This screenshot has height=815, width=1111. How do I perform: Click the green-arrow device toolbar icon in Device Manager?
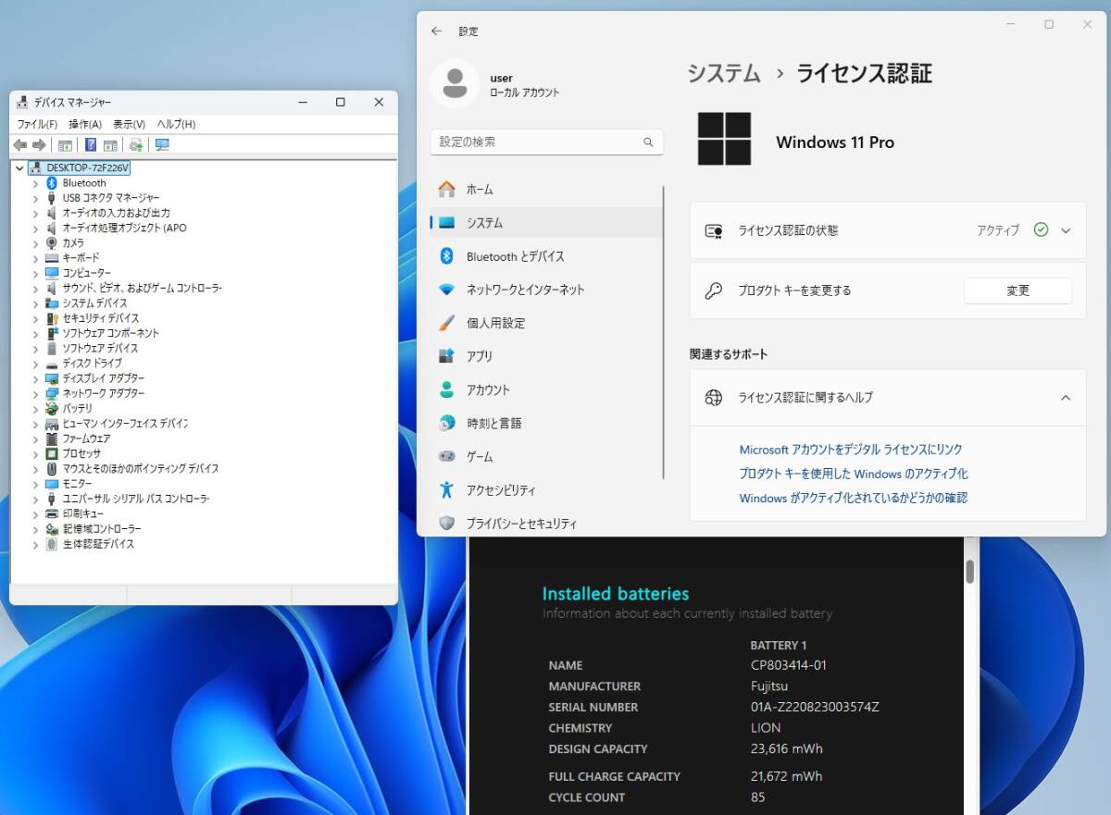[136, 145]
